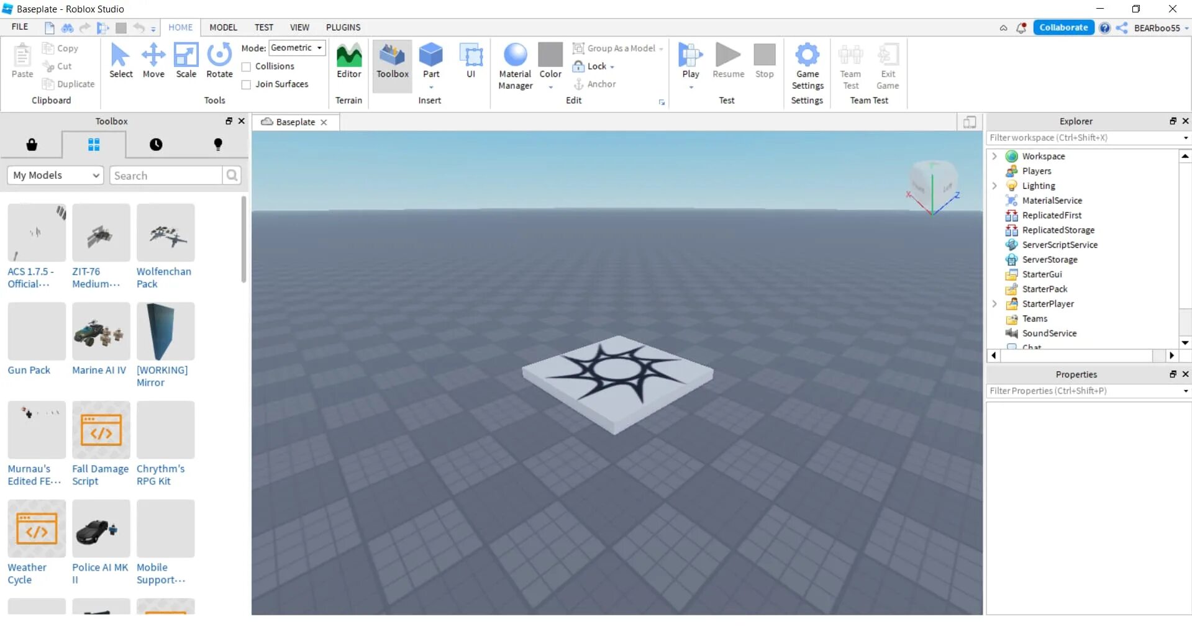Click the Paste button

pos(22,61)
